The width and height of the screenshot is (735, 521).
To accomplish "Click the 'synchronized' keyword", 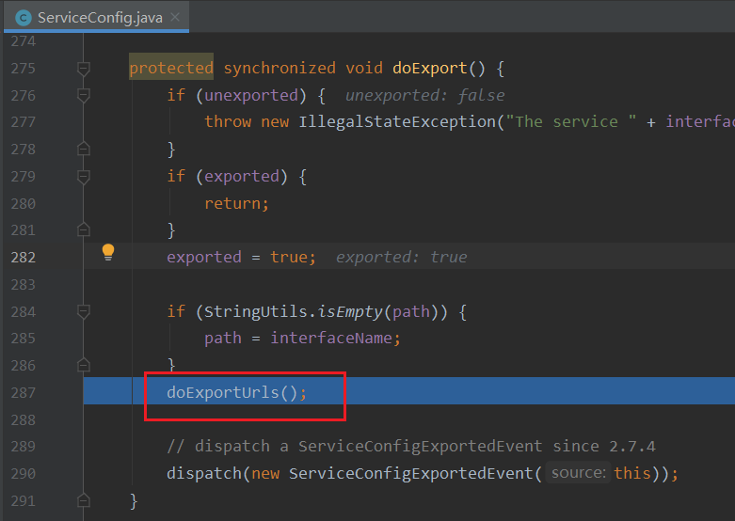I will (280, 68).
